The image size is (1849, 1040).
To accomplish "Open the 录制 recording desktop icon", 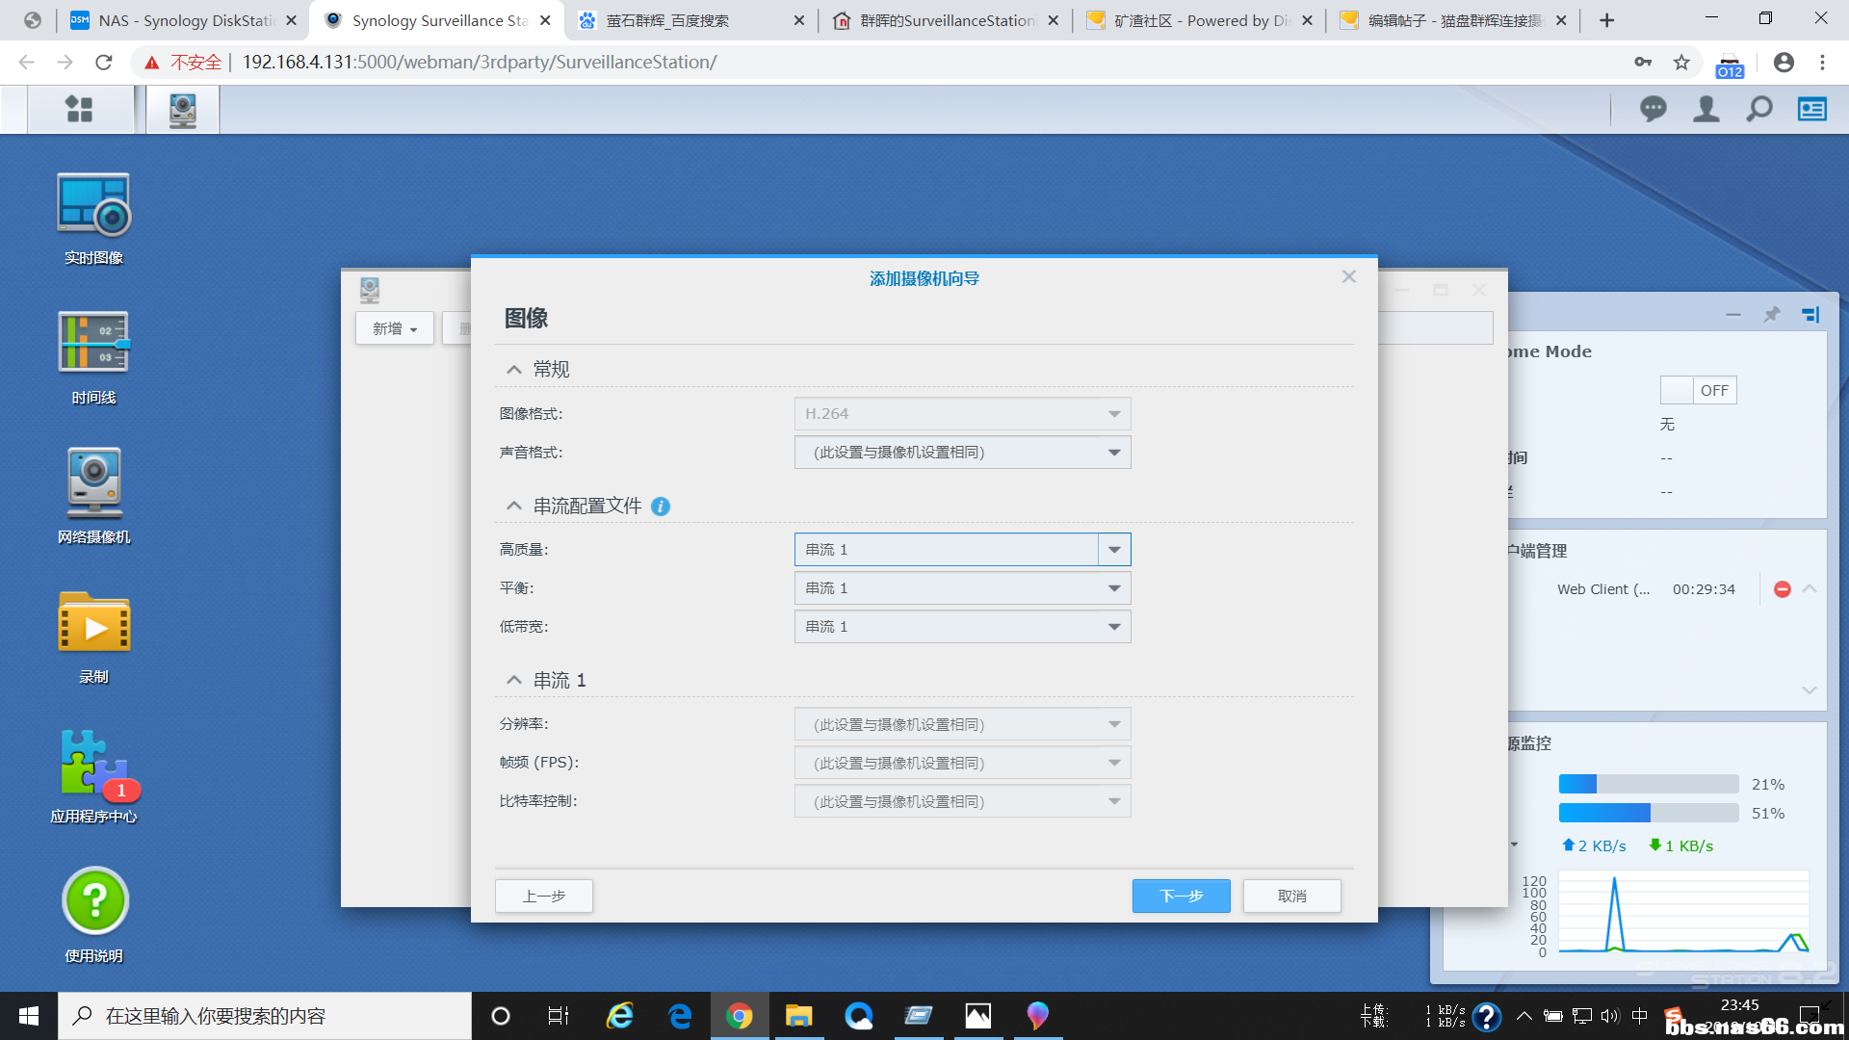I will (x=93, y=624).
